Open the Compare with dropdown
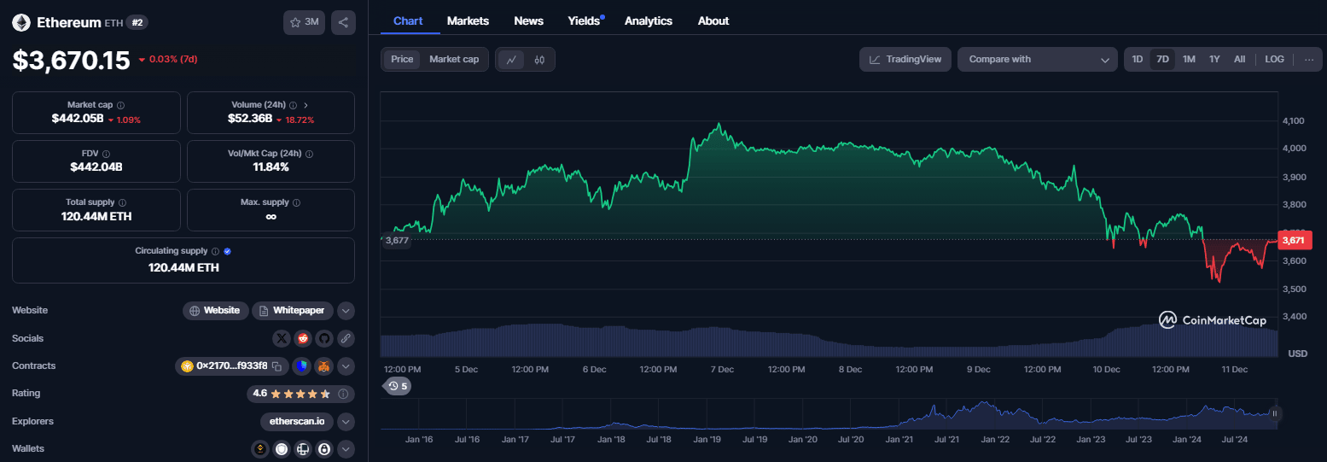This screenshot has width=1327, height=462. click(x=1038, y=59)
